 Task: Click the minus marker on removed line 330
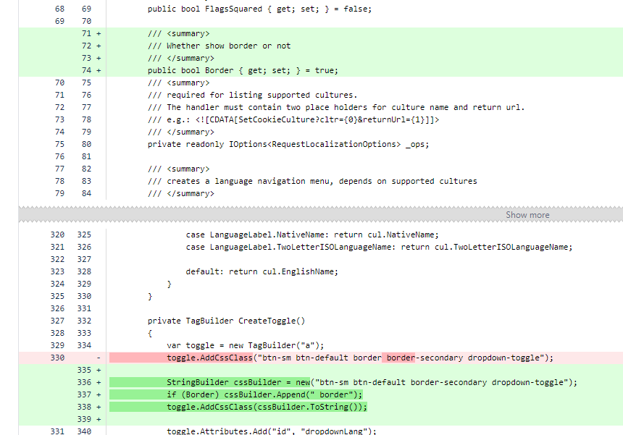pos(99,358)
